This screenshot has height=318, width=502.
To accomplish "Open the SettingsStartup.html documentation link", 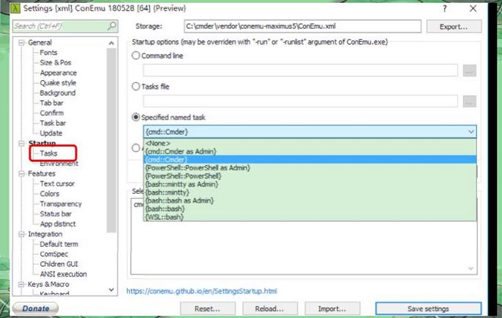I will 202,291.
